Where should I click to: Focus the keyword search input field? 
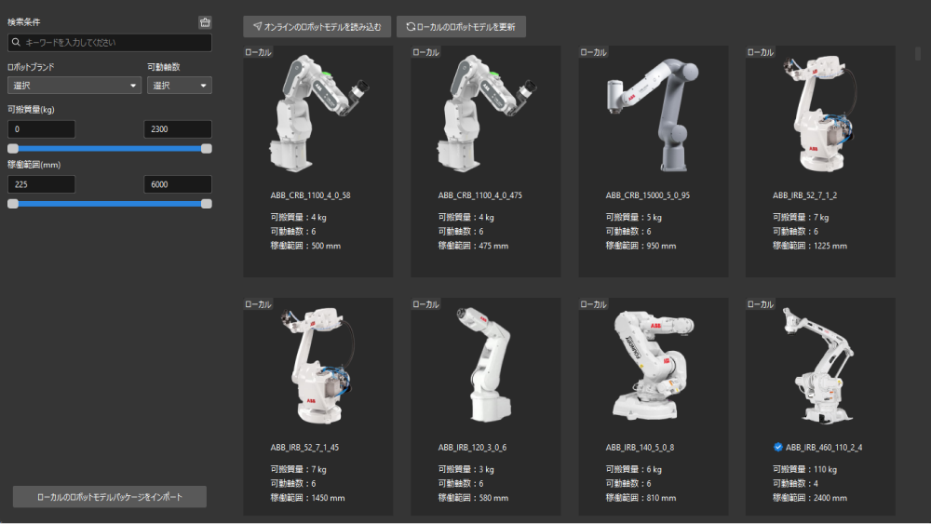pyautogui.click(x=110, y=43)
